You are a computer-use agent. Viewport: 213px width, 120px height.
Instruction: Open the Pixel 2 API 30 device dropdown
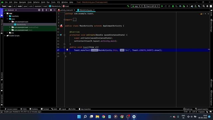tap(151, 6)
